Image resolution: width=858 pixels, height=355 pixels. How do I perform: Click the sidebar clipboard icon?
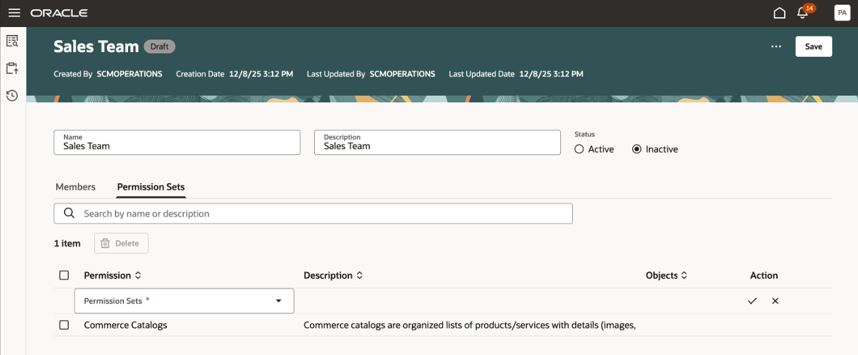(x=12, y=68)
